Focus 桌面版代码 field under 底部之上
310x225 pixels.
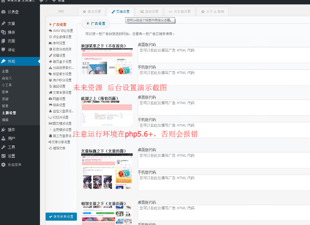coord(224,108)
